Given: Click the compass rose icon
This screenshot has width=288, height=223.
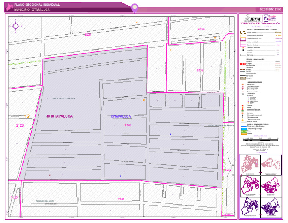Looking at the screenshot, I should tap(16, 26).
